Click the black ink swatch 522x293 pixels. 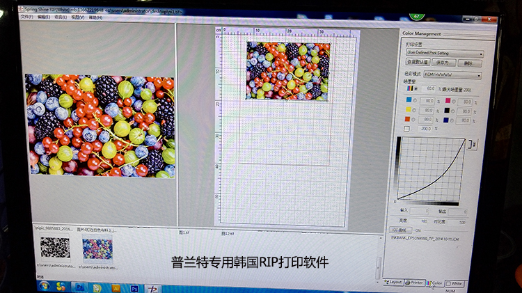click(x=447, y=111)
